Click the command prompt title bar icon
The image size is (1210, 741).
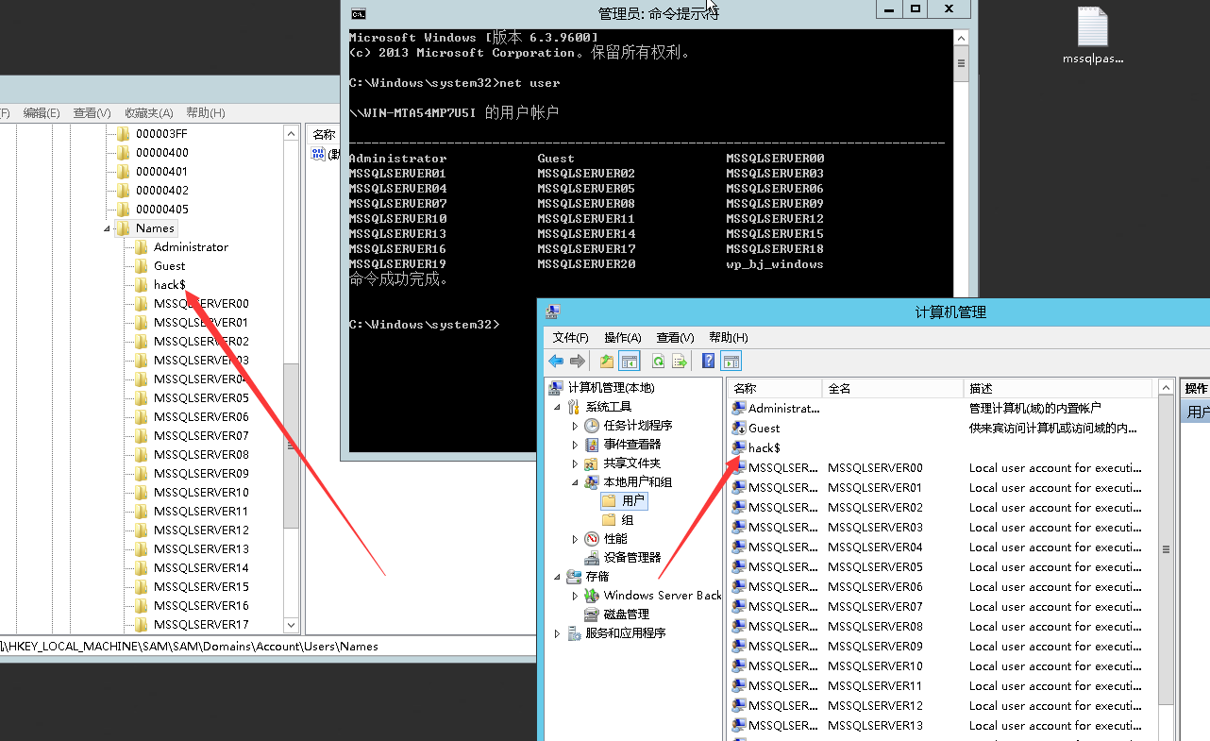coord(358,12)
